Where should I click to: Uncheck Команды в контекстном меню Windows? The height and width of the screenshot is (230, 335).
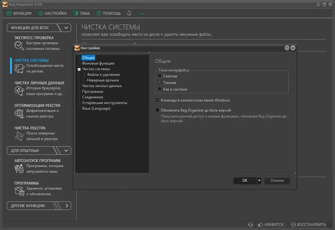click(157, 100)
